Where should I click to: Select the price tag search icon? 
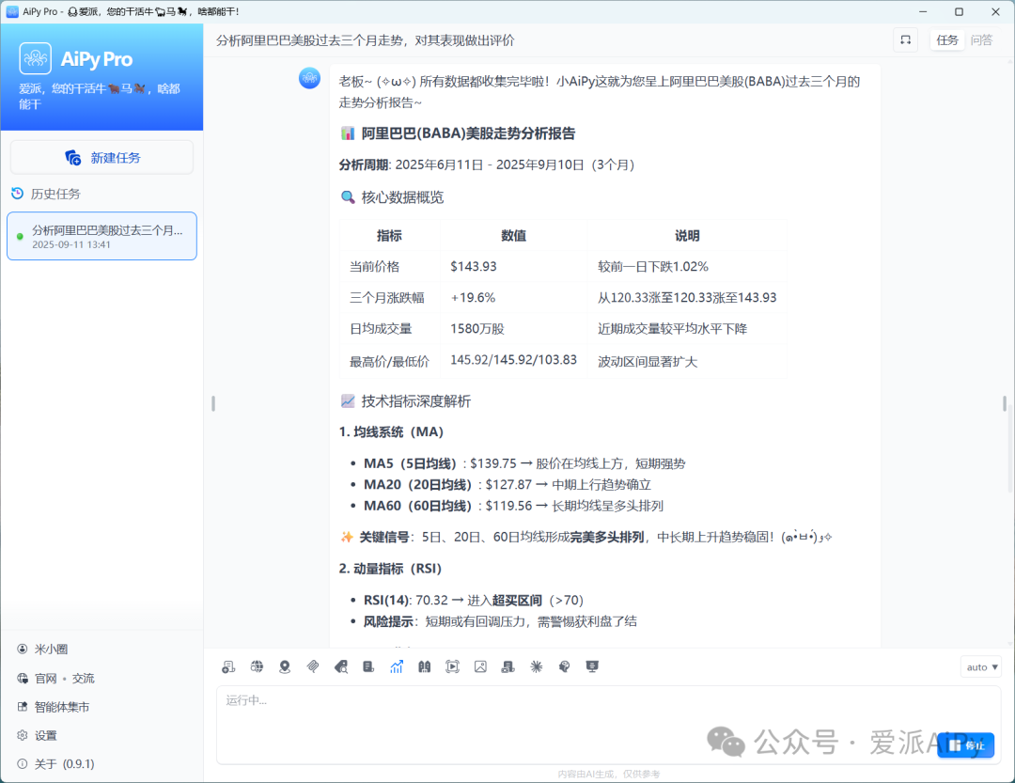(340, 666)
